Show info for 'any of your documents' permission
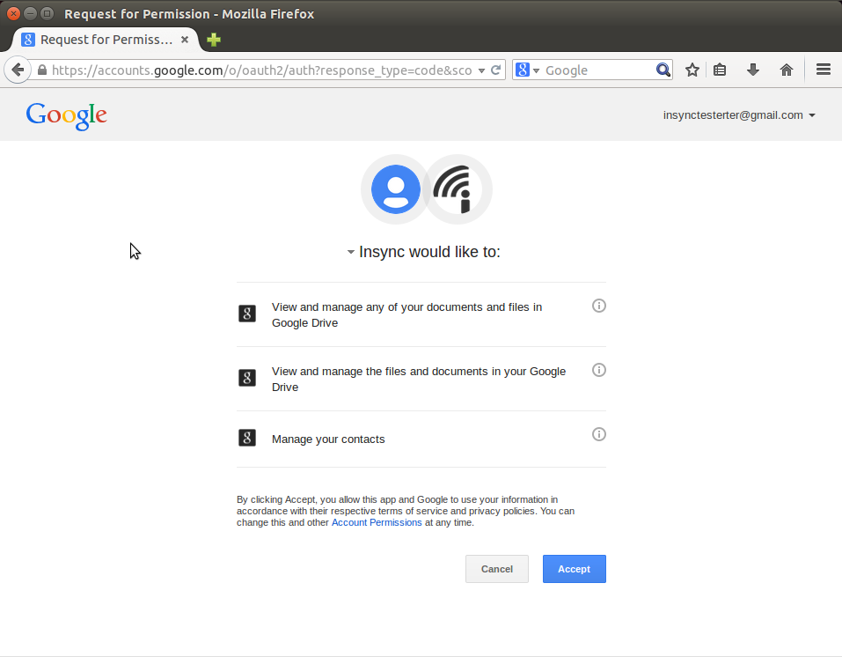 click(599, 306)
